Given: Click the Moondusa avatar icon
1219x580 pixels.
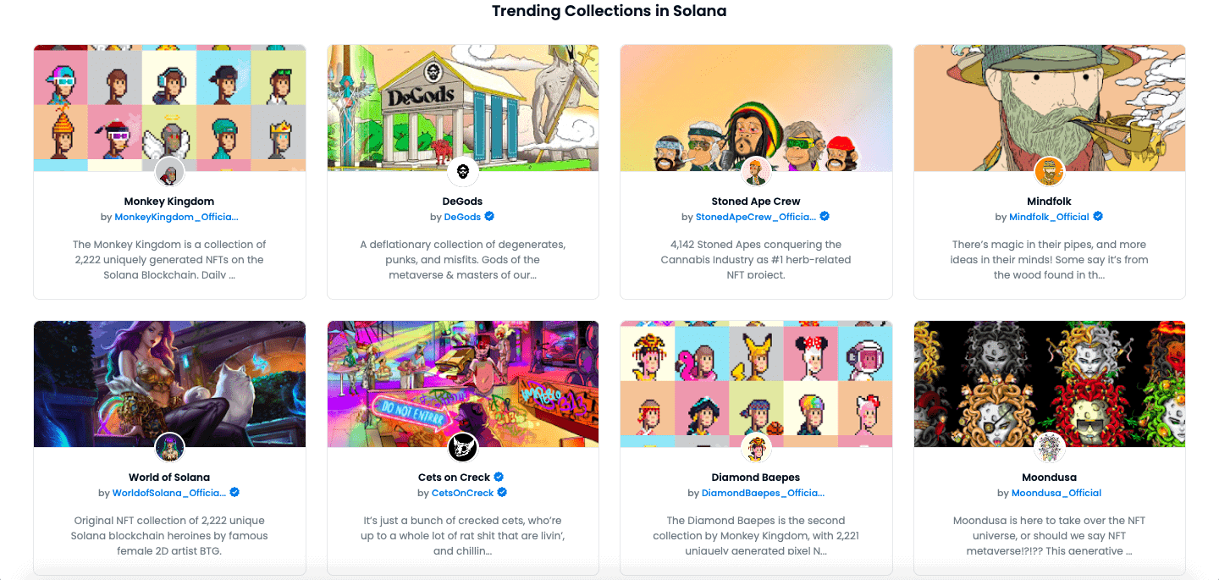Looking at the screenshot, I should pyautogui.click(x=1050, y=448).
